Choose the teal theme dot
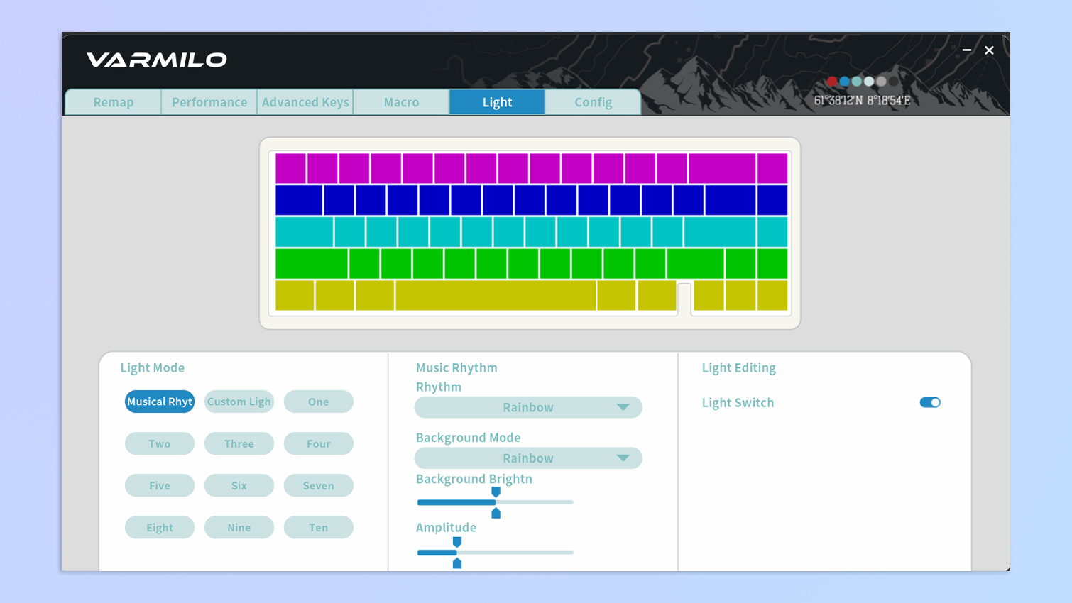 click(856, 82)
